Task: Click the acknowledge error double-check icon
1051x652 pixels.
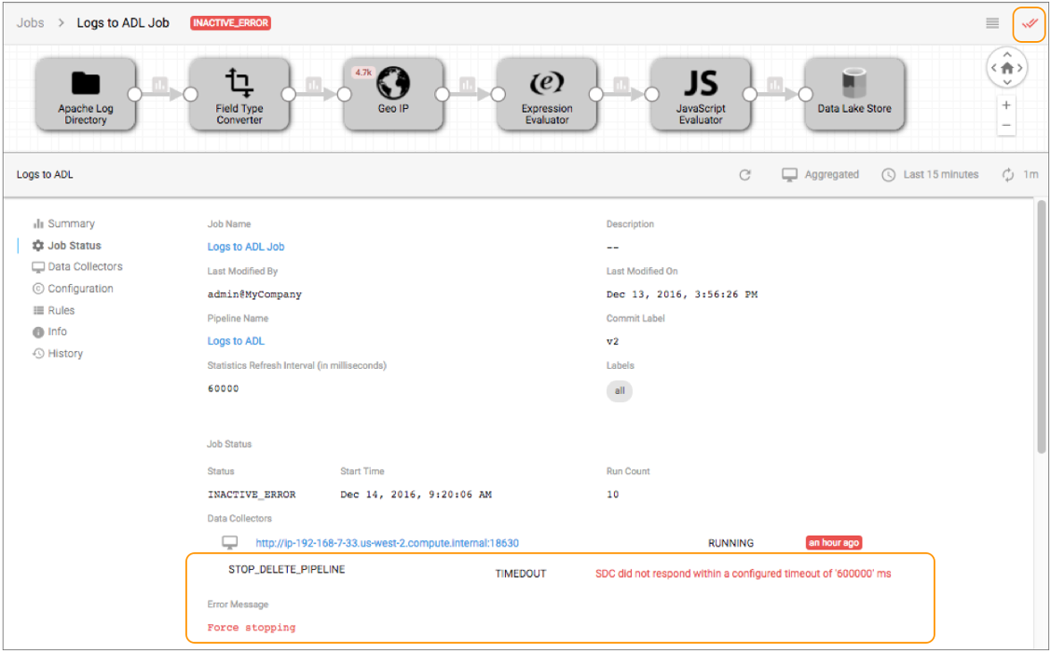Action: click(x=1029, y=24)
